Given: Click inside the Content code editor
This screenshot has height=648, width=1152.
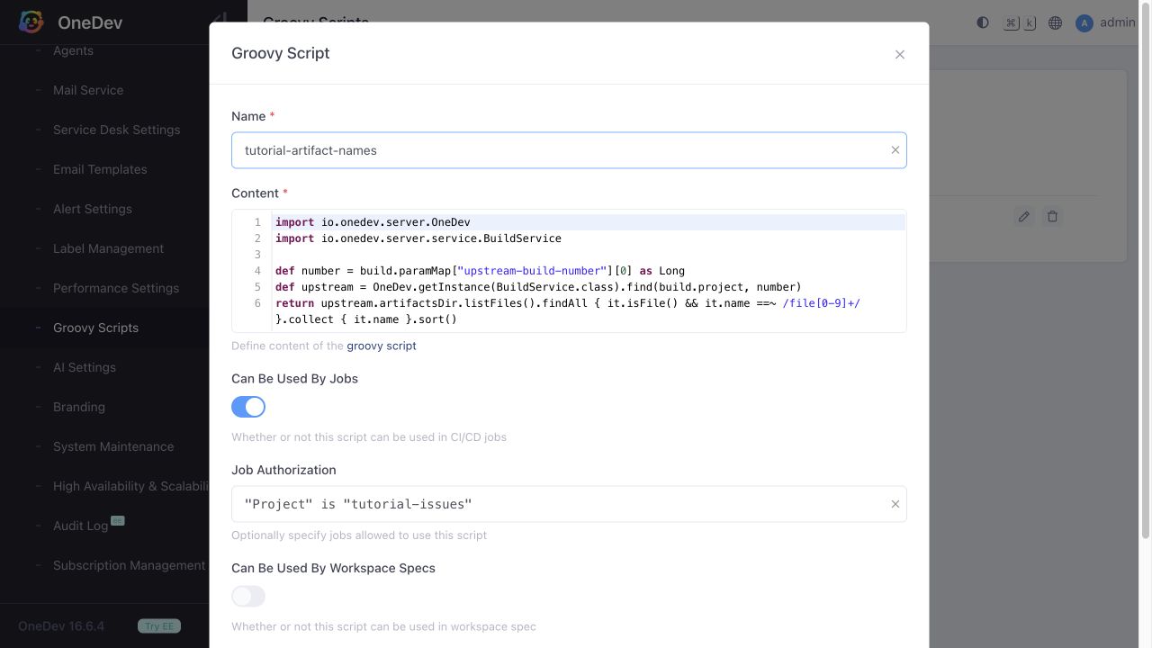Looking at the screenshot, I should [x=569, y=271].
